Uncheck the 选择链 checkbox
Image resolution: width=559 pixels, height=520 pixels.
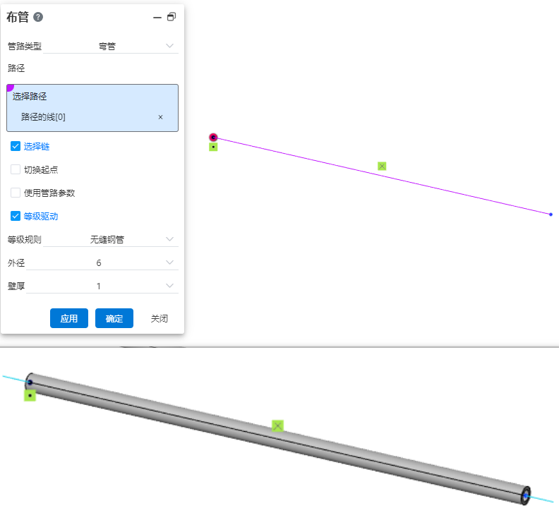point(16,147)
